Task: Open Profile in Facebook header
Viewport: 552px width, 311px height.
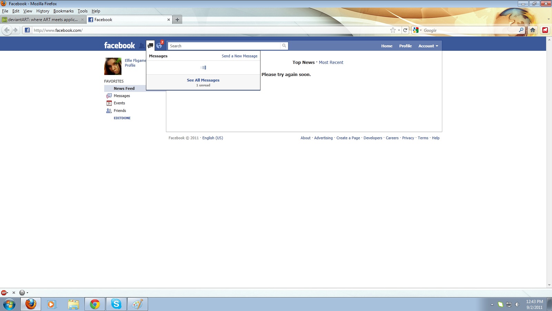Action: tap(405, 46)
